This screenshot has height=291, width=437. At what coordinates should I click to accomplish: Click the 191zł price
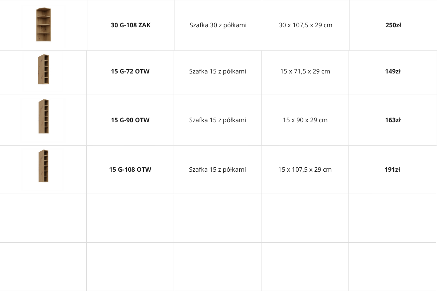tap(393, 170)
